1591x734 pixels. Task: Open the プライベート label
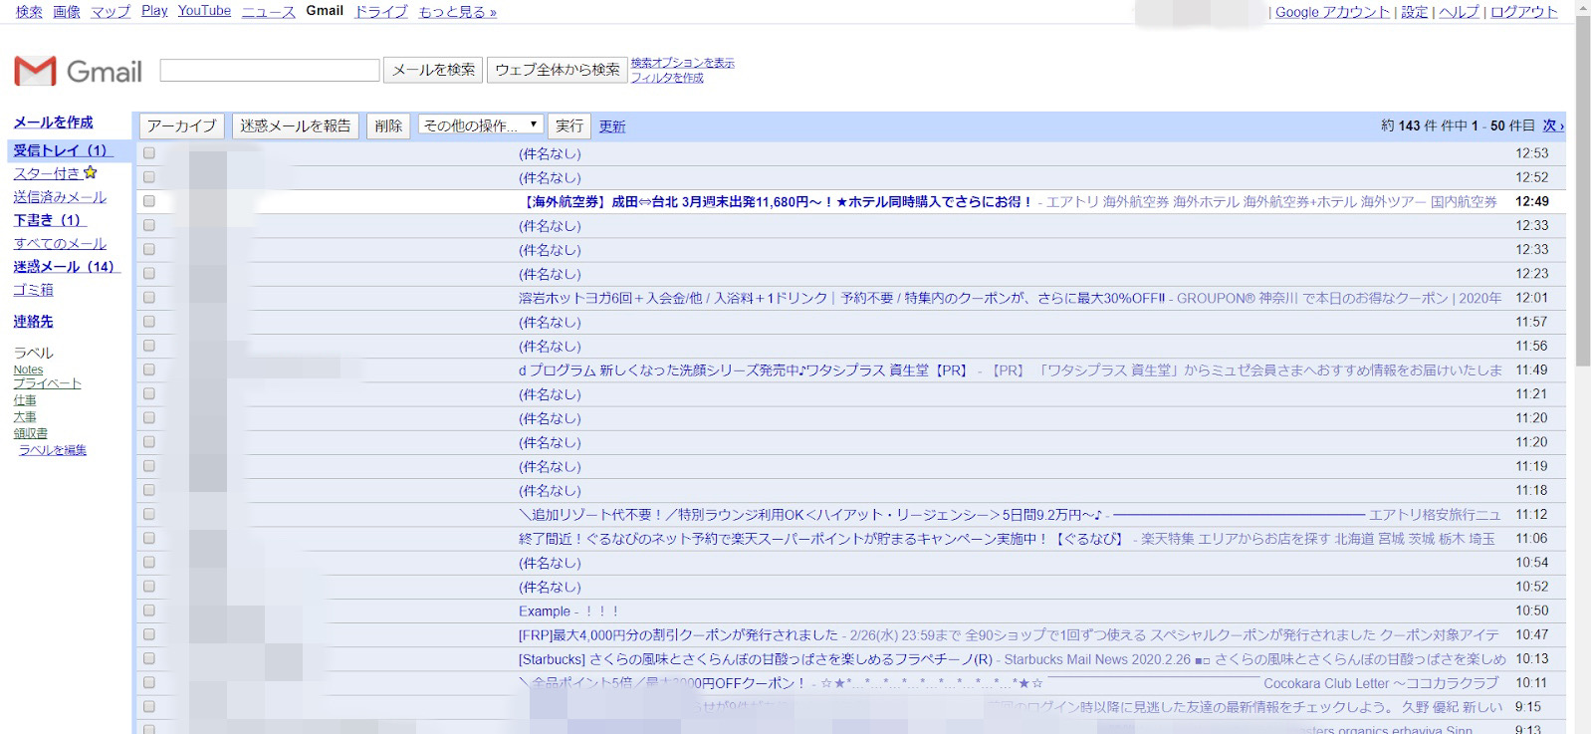(47, 383)
